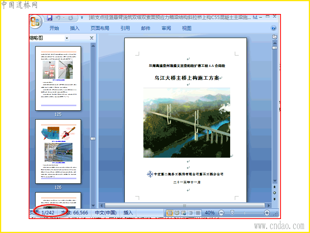Switch to the 插入 ribbon tab
This screenshot has width=310, height=233.
tap(75, 28)
